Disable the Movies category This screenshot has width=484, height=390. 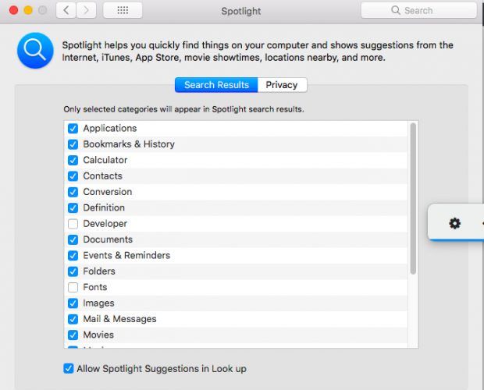tap(73, 335)
